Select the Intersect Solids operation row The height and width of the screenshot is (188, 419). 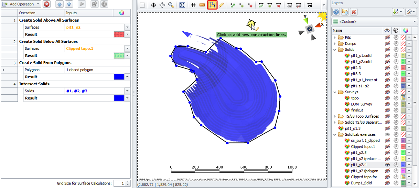(34, 84)
